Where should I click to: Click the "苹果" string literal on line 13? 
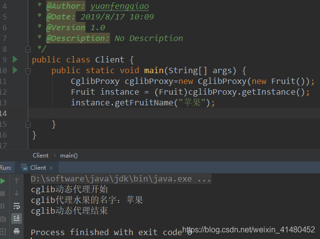coord(192,102)
